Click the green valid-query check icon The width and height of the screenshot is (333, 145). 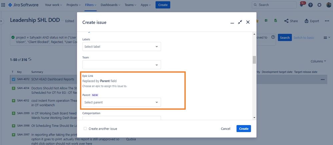click(13, 37)
